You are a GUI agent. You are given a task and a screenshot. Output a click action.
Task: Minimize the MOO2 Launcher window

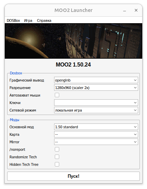[125, 10]
